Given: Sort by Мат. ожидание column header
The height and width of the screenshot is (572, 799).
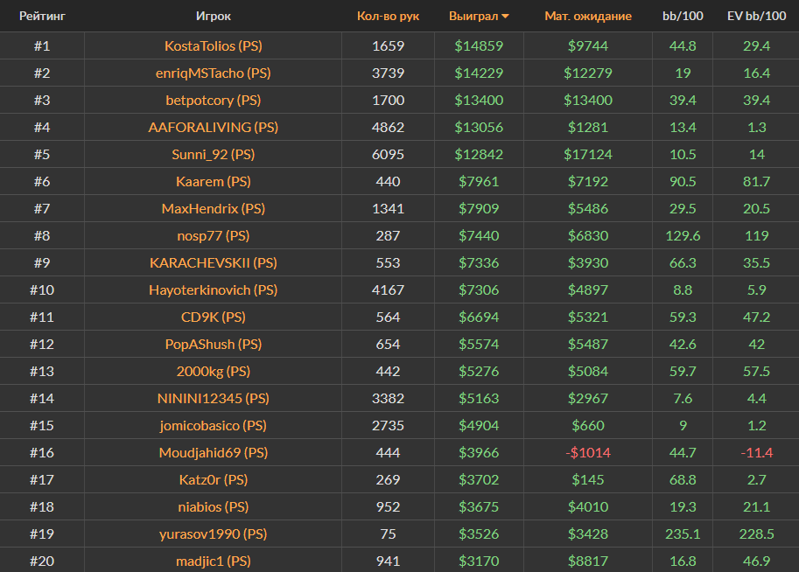Looking at the screenshot, I should pos(587,17).
